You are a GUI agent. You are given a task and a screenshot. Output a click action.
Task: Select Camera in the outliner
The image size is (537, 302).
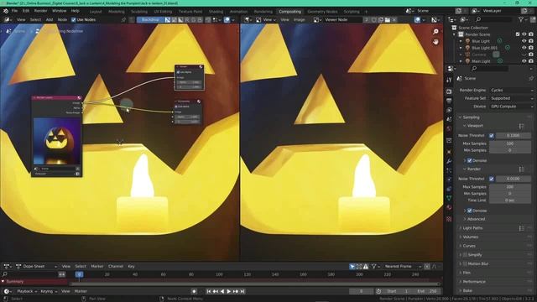tap(479, 55)
